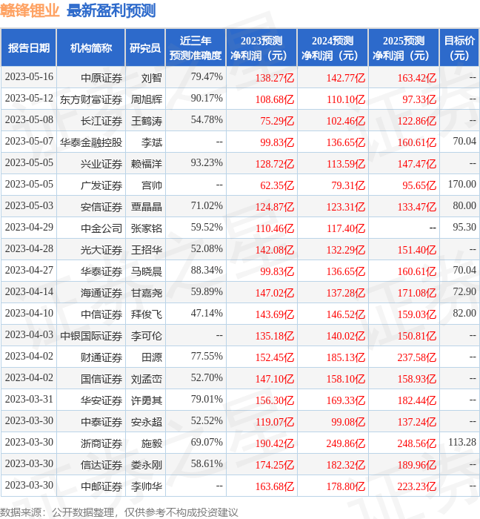480x519 pixels.
Task: Click the 数据来源 disclaimer footer text
Action: 119,512
